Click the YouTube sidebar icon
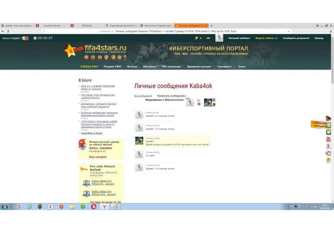Viewport: 334px width, 233px height. pos(329,139)
